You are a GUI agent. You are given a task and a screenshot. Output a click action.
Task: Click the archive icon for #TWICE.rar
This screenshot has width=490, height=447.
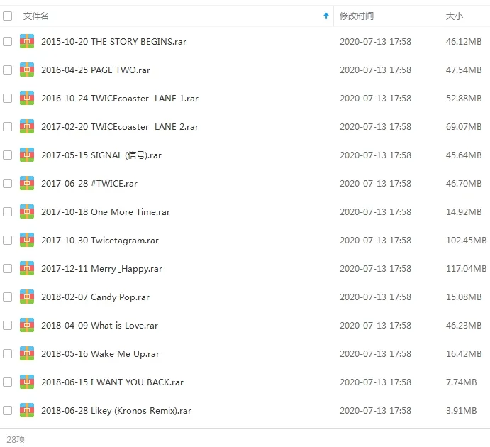click(x=27, y=184)
